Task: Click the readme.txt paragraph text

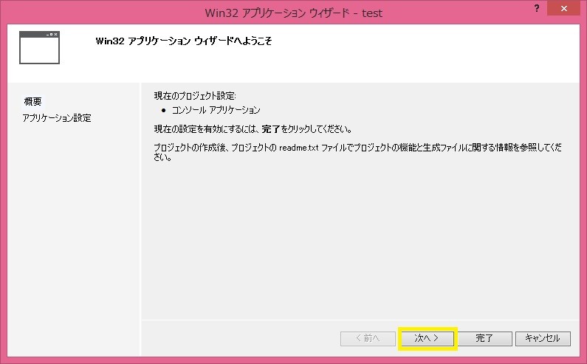Action: (x=357, y=152)
